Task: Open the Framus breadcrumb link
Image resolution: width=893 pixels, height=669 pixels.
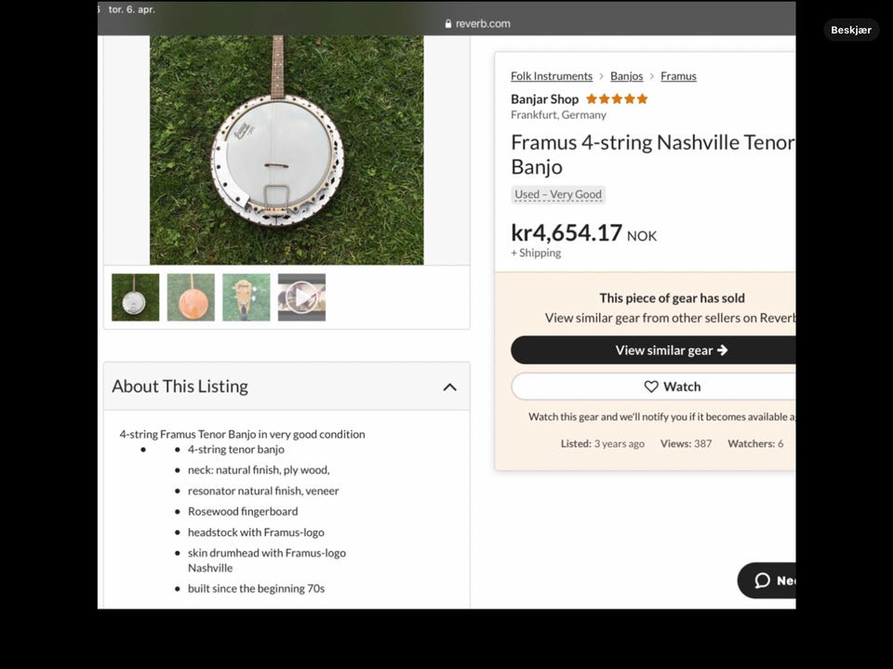Action: tap(678, 76)
